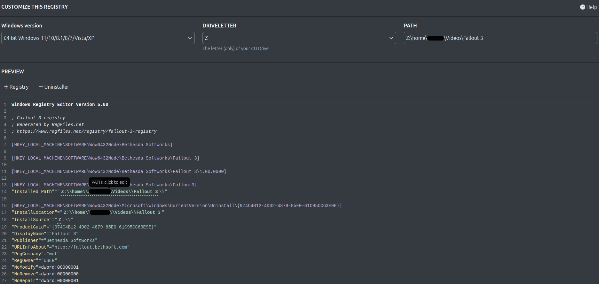The image size is (599, 284).
Task: Edit the InstallLocation path value on line 17
Action: [x=112, y=212]
